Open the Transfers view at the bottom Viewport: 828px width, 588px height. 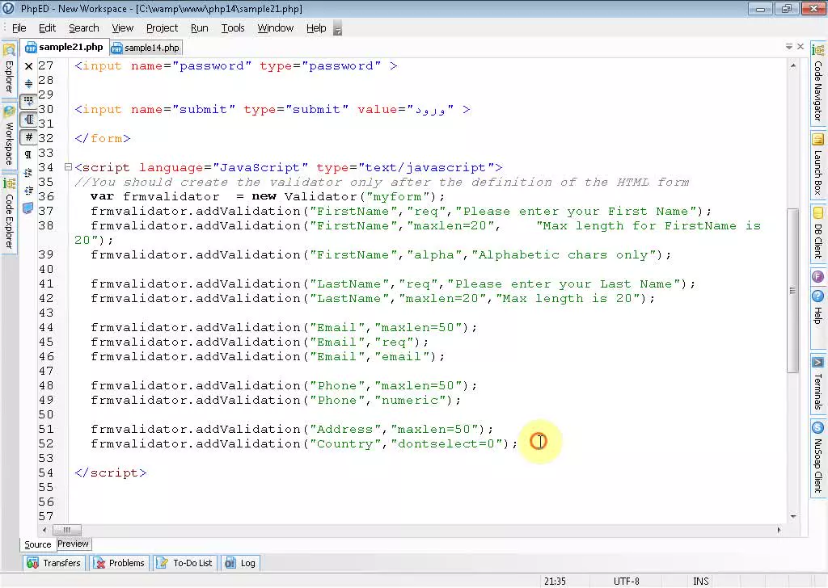pos(54,562)
